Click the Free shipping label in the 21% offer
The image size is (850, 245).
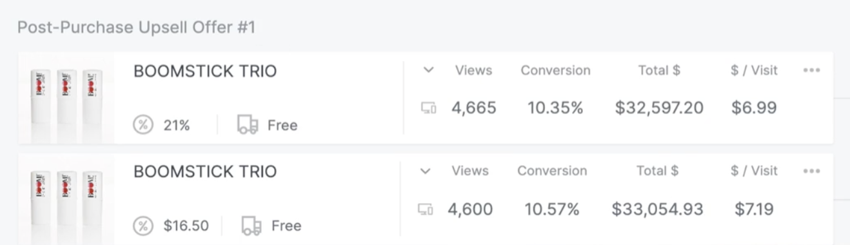(282, 125)
